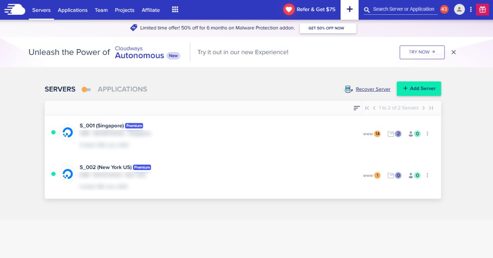Screen dimensions: 493x258
Task: Click the Recover Server link
Action: 373,89
